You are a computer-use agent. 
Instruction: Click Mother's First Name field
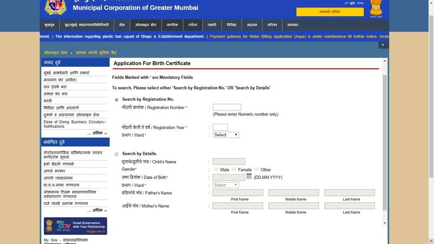pyautogui.click(x=238, y=206)
